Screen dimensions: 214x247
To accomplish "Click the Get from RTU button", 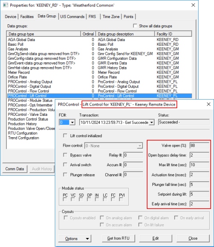I will (119, 238).
